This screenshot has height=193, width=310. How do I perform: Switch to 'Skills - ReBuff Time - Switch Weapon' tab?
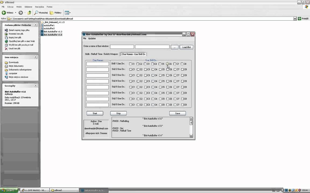point(101,54)
